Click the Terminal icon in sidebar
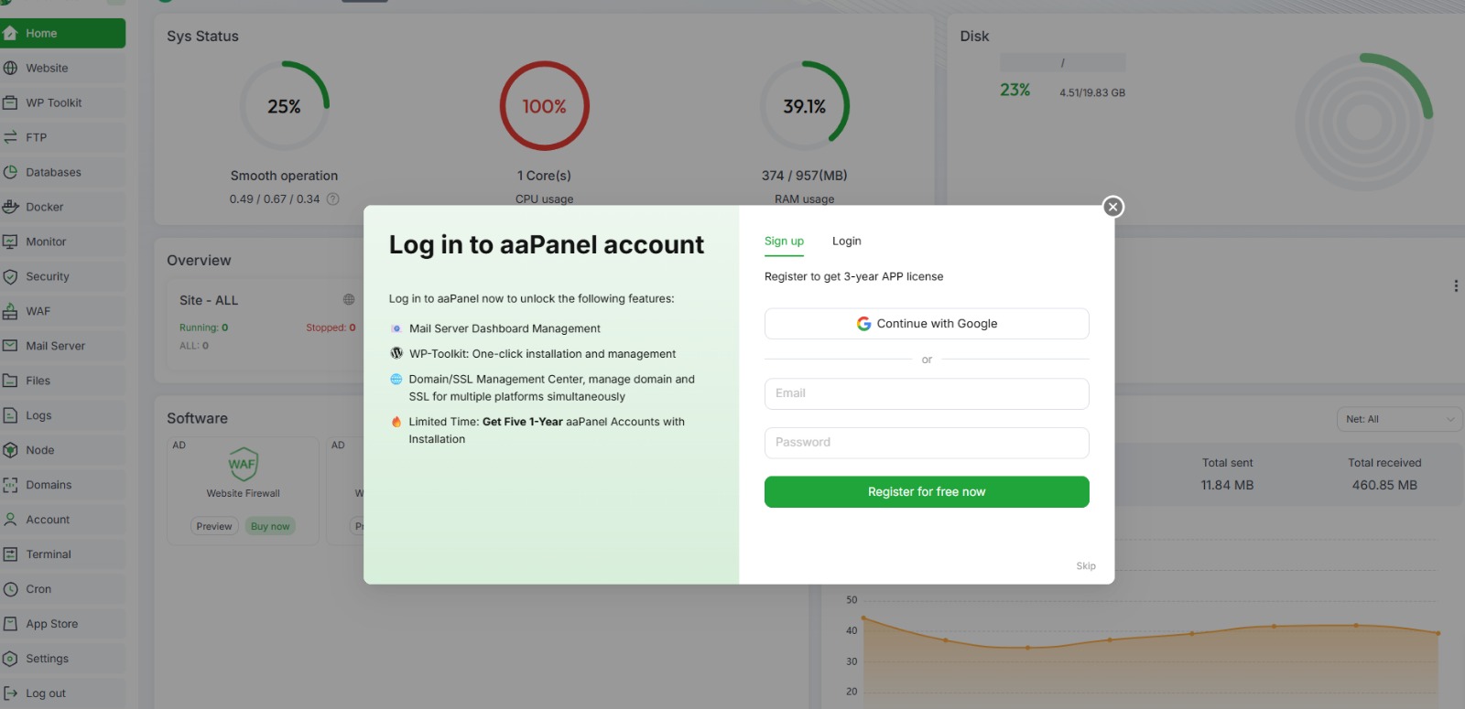1465x709 pixels. pos(11,554)
